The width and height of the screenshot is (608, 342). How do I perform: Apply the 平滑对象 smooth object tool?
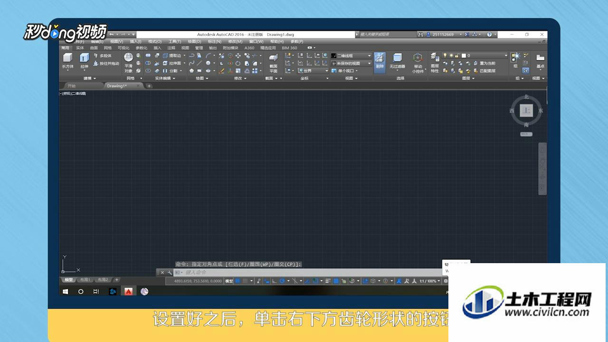pos(128,63)
